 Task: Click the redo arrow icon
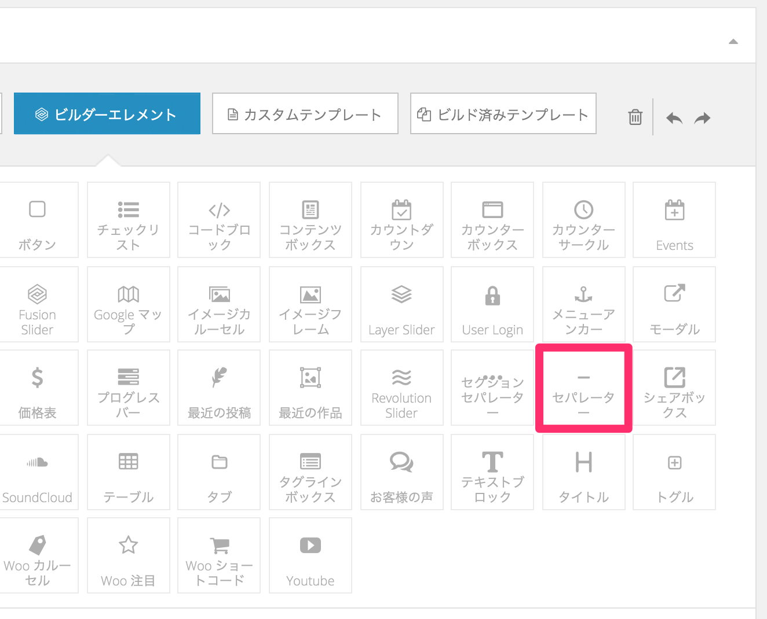pyautogui.click(x=702, y=119)
